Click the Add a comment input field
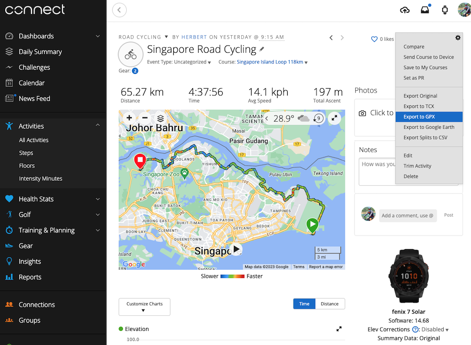Screen dimensions: 471x345 (x=407, y=216)
